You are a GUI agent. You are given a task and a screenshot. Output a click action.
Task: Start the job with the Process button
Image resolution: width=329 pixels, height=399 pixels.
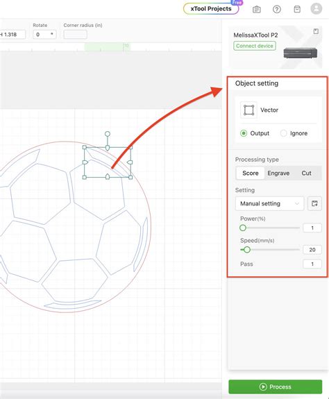276,387
